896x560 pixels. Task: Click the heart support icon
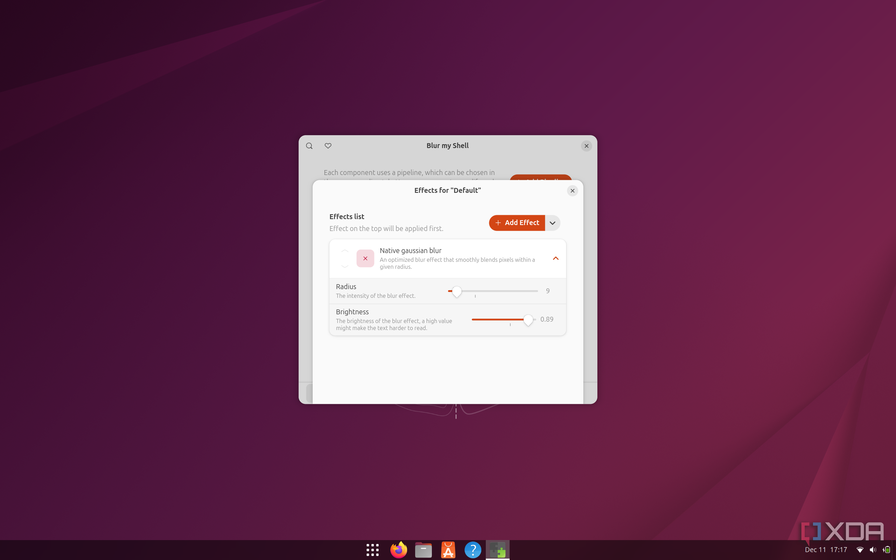328,146
